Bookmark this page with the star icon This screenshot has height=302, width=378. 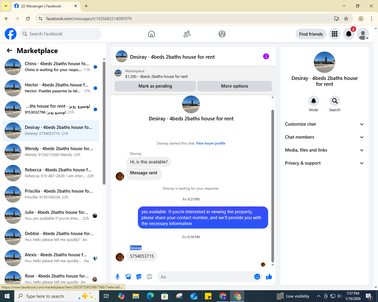pos(346,19)
